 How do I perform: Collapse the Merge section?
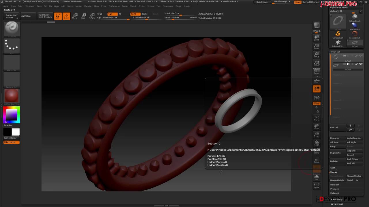(334, 172)
